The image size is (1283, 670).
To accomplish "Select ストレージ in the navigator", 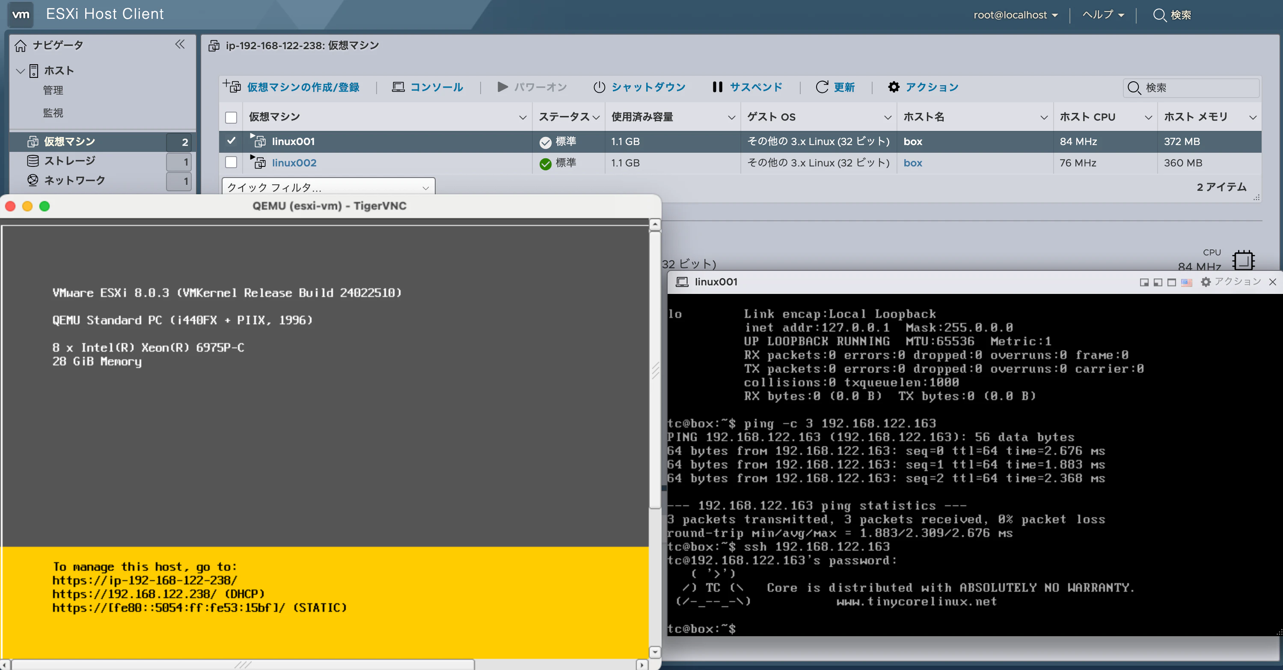I will click(70, 161).
